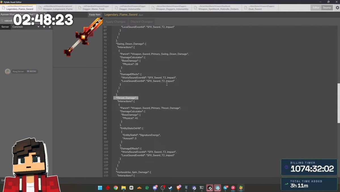Switch to the Editor view toggle
Image resolution: width=340 pixels, height=192 pixels.
click(x=316, y=8)
